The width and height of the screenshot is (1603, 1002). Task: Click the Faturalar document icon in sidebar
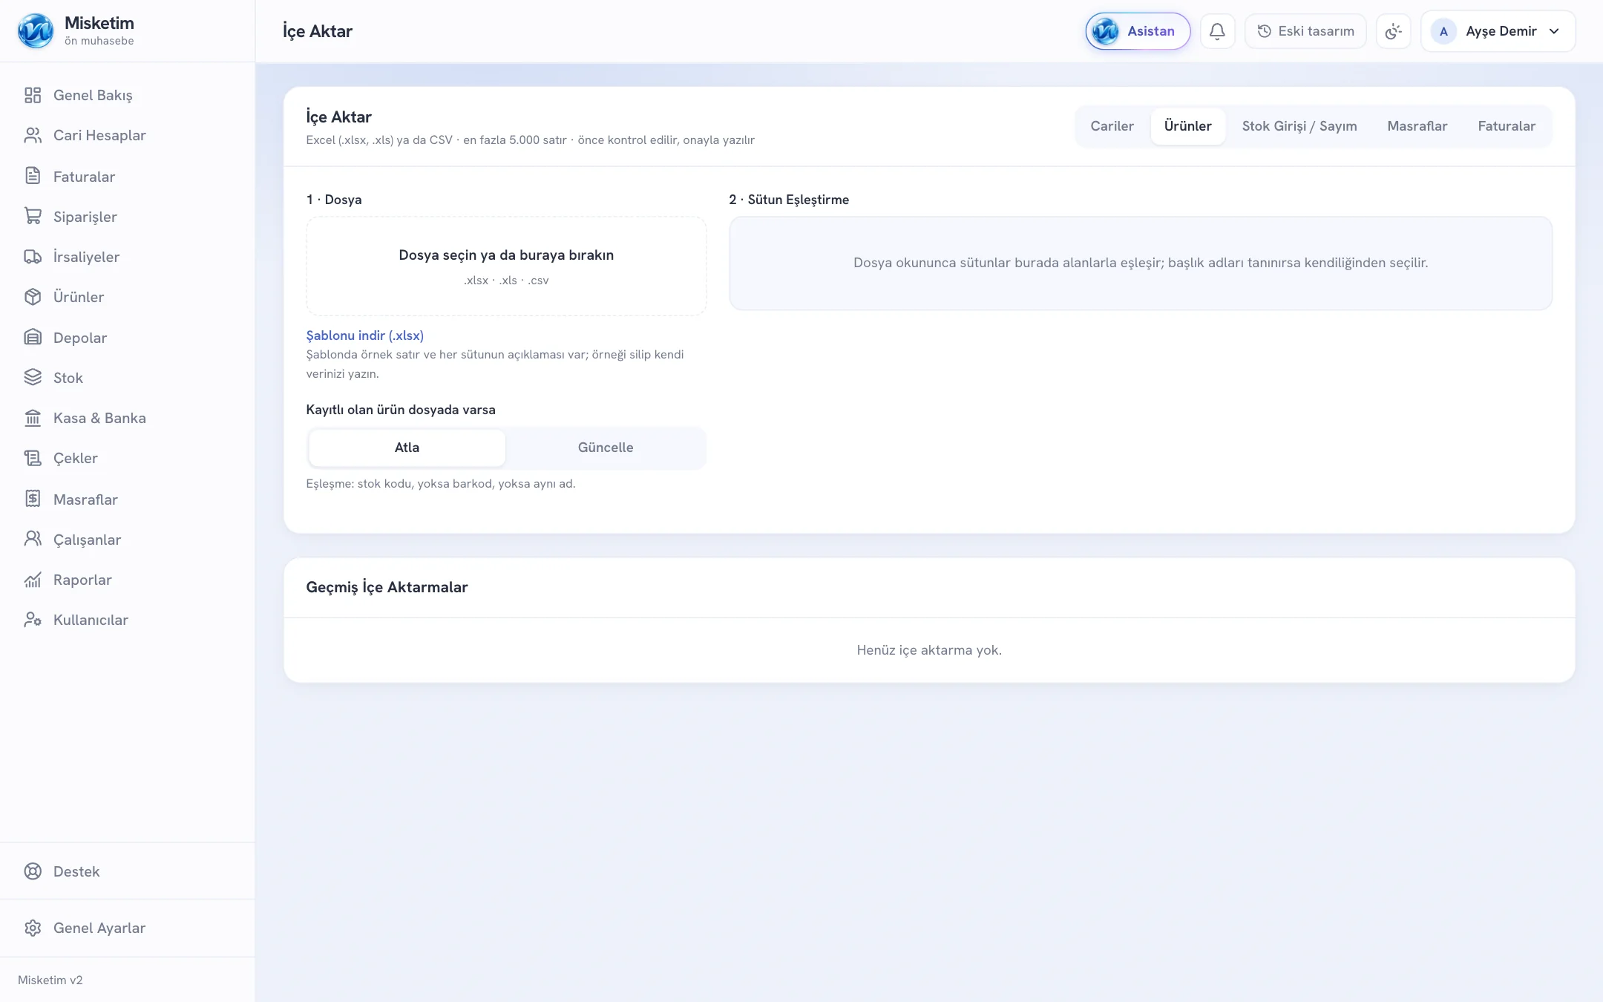click(x=33, y=176)
